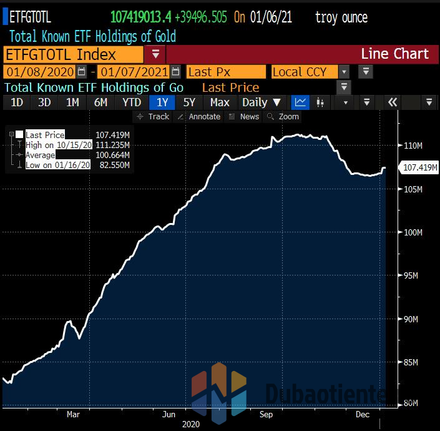Open the News overlay tool

tap(243, 117)
